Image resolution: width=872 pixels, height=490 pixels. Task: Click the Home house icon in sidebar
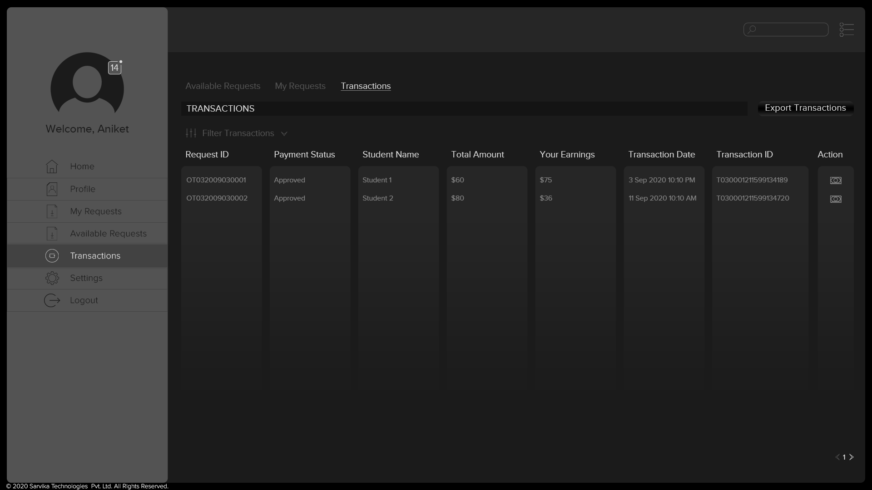(x=52, y=167)
